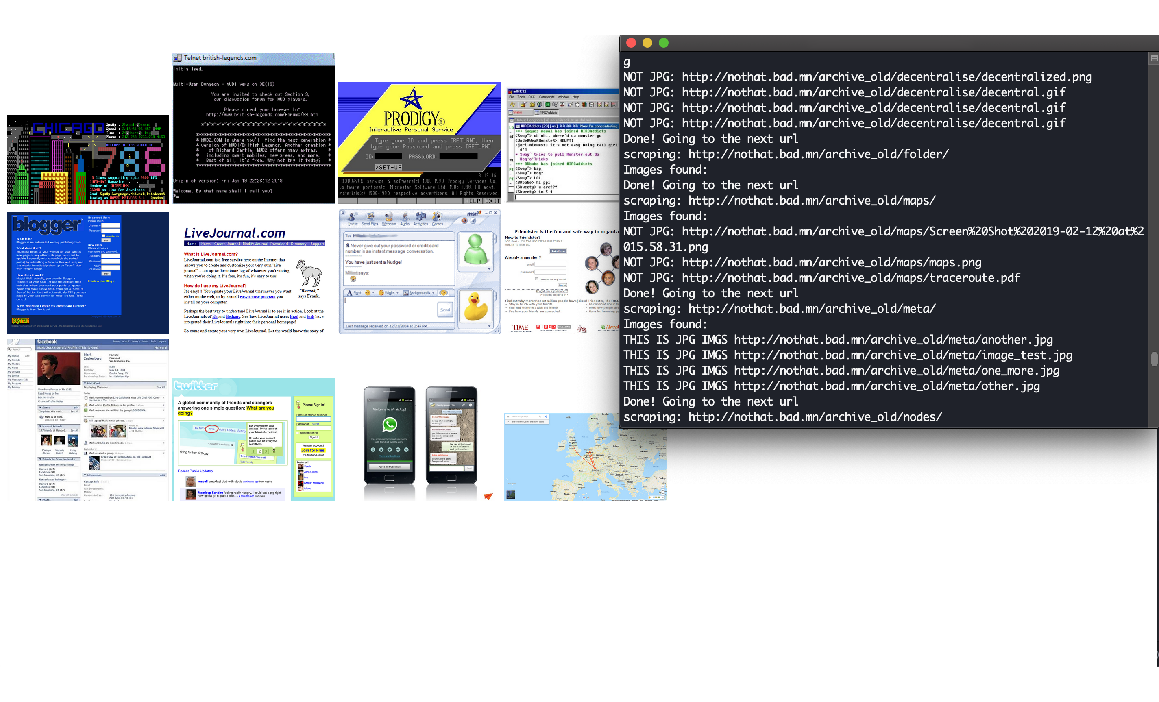The image size is (1159, 702).
Task: Open the early Twitter homepage image
Action: (253, 439)
